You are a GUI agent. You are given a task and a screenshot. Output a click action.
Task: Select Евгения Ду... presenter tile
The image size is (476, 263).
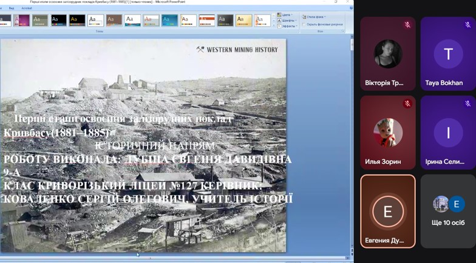(x=387, y=211)
